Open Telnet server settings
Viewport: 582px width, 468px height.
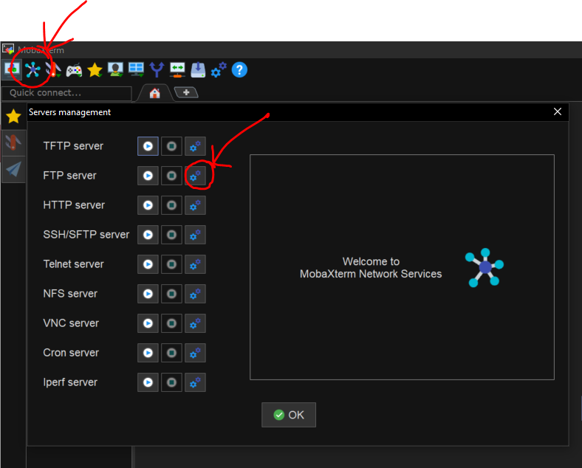[x=195, y=264]
